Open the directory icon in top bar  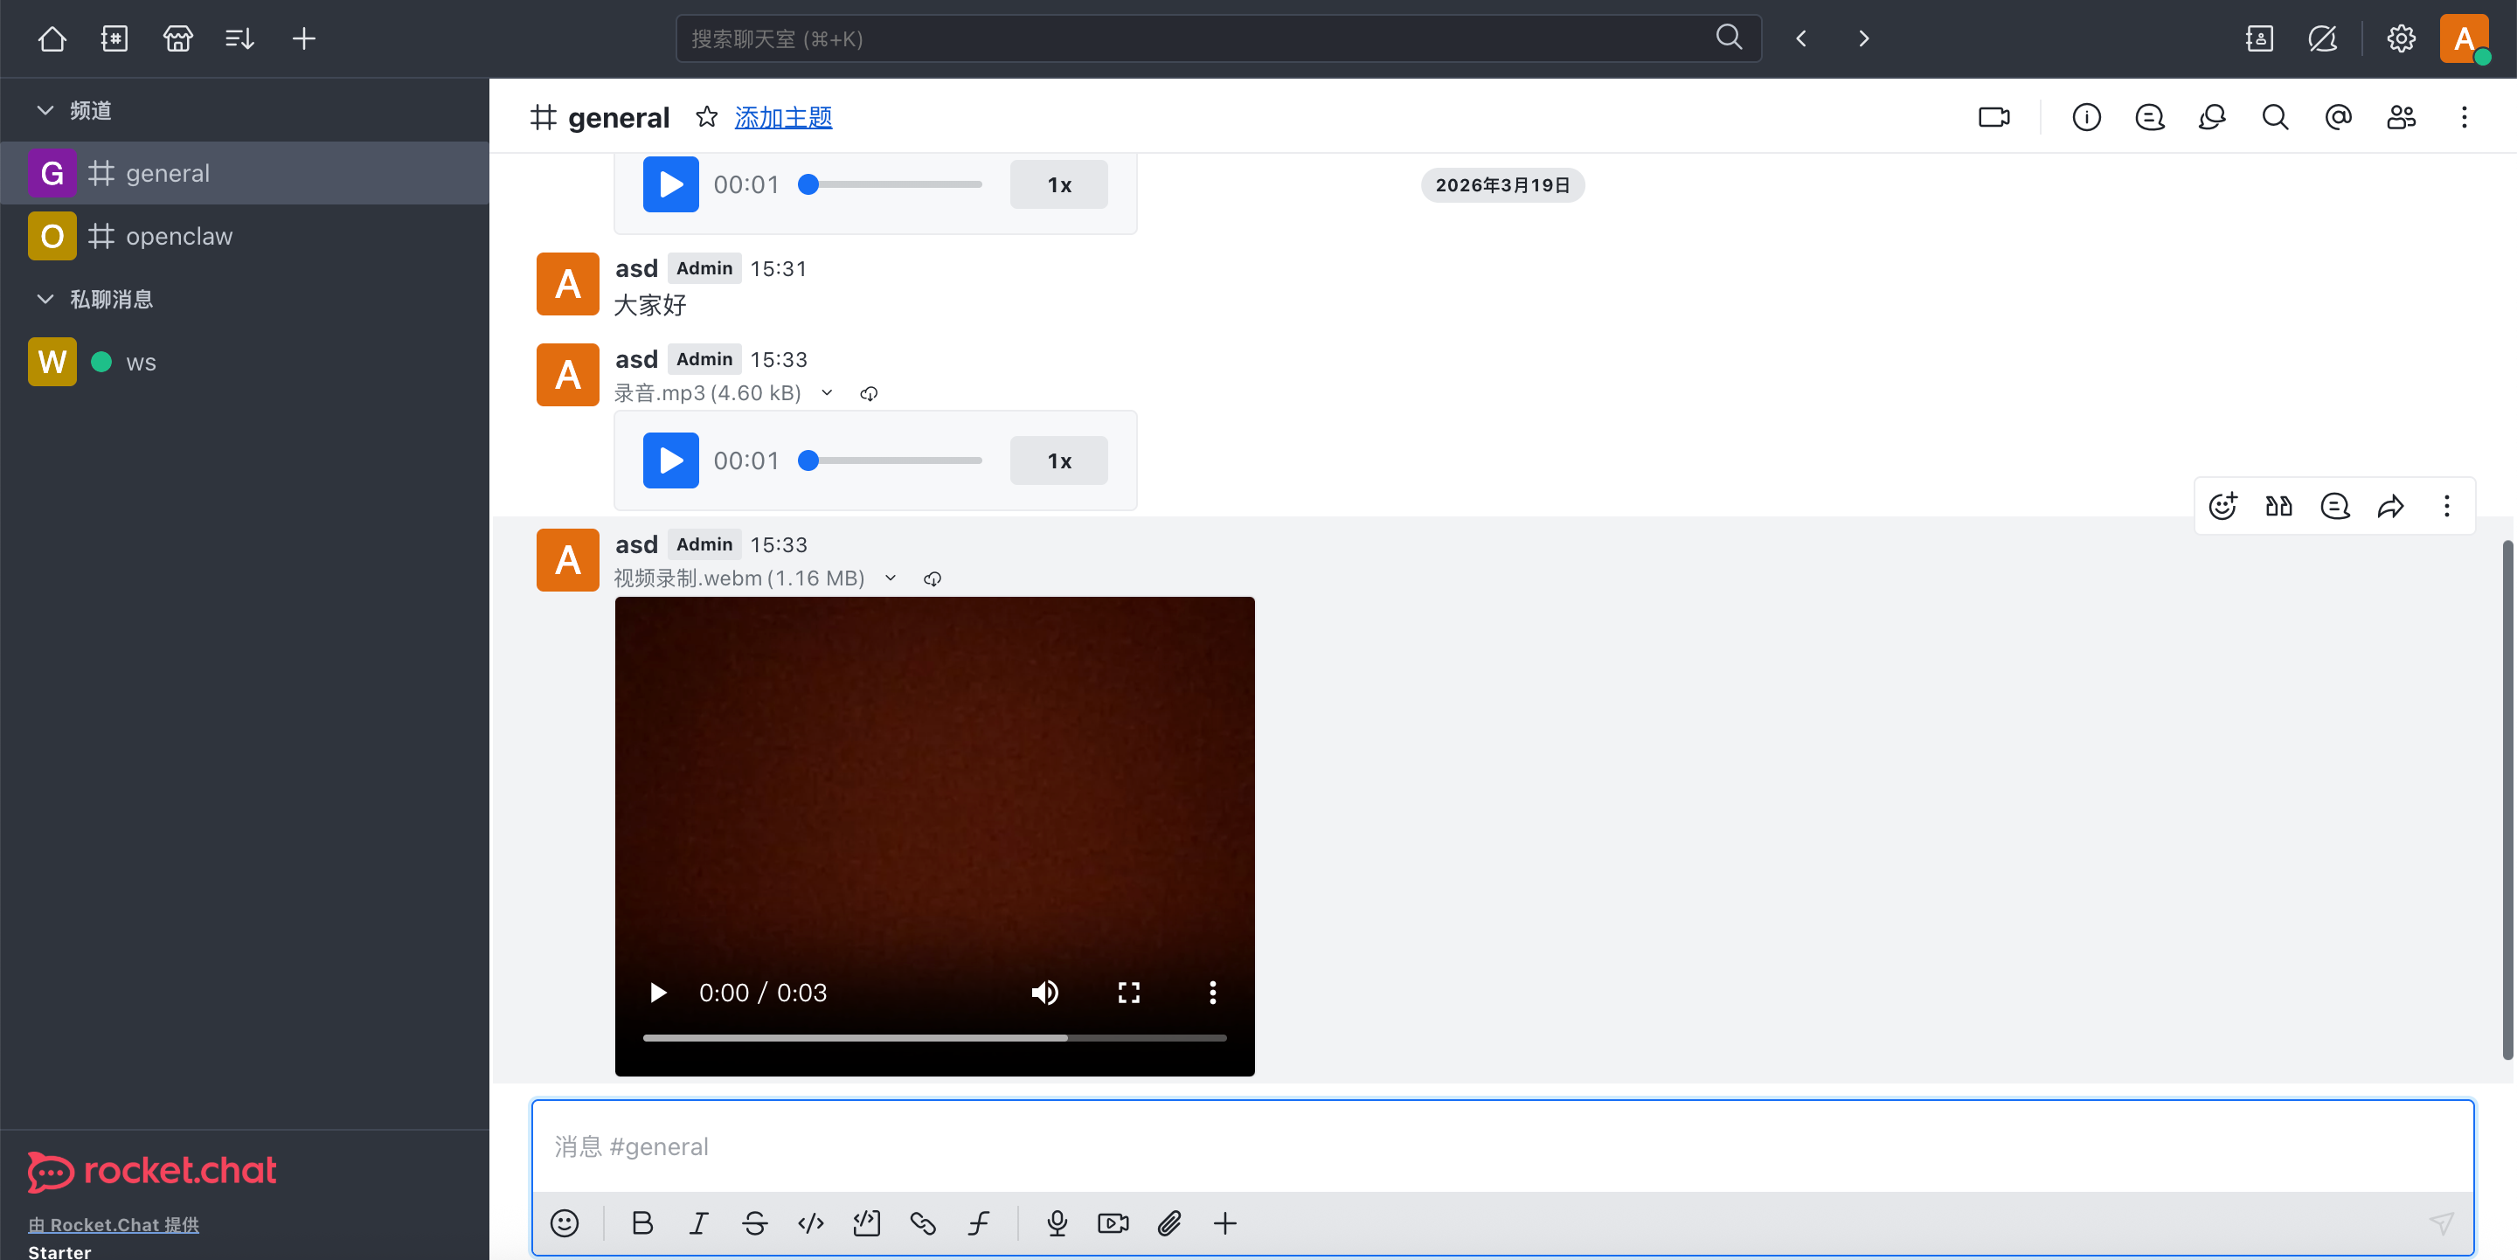[x=114, y=38]
